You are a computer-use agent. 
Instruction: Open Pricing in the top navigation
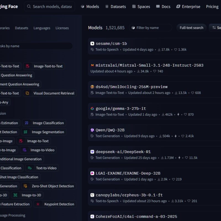click(x=212, y=6)
